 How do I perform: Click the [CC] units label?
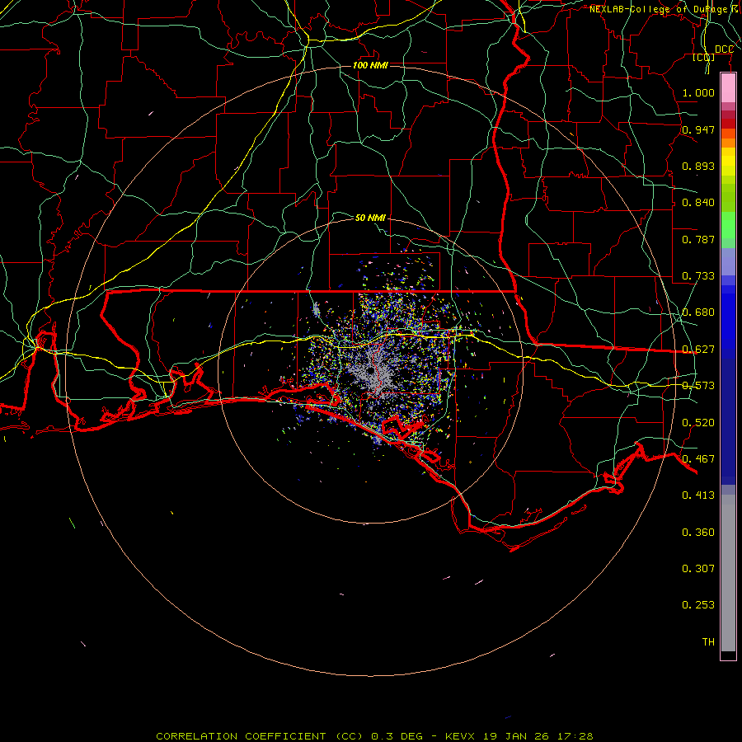704,57
